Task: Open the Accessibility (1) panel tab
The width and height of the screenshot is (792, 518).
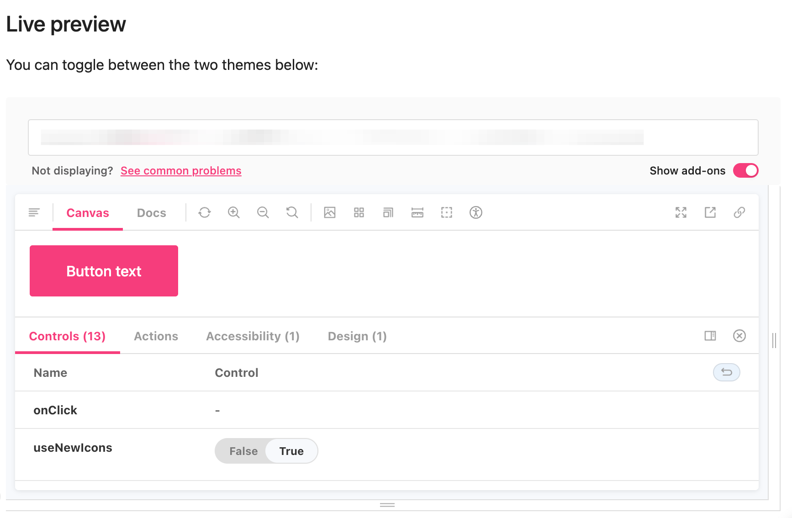Action: (x=252, y=336)
